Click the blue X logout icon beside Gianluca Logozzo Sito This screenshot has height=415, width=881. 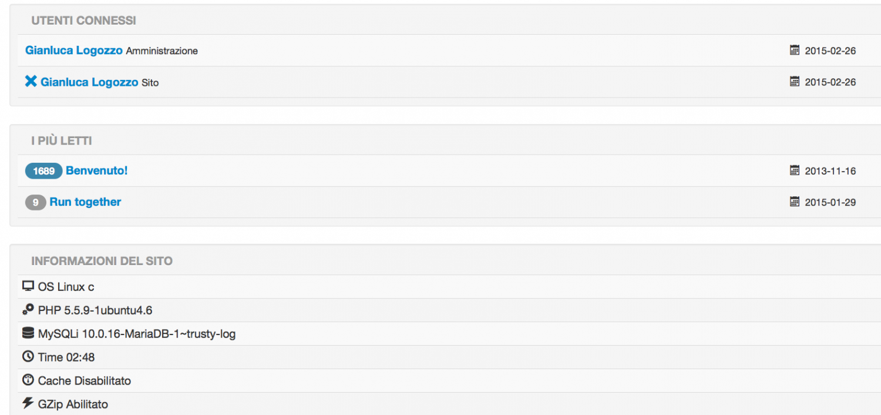[31, 81]
